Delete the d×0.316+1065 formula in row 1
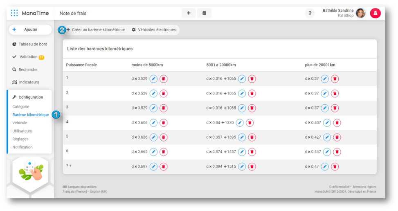The width and height of the screenshot is (398, 211). coord(252,79)
